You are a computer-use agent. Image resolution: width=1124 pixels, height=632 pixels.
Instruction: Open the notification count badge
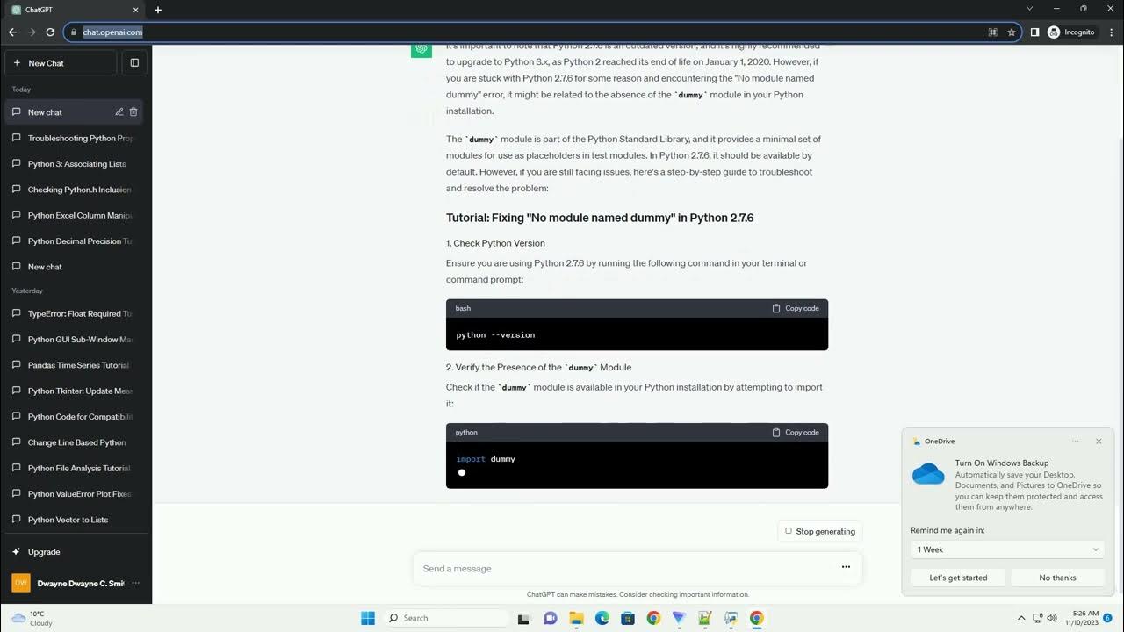(x=1108, y=618)
